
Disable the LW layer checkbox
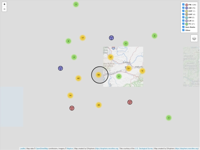[183, 20]
